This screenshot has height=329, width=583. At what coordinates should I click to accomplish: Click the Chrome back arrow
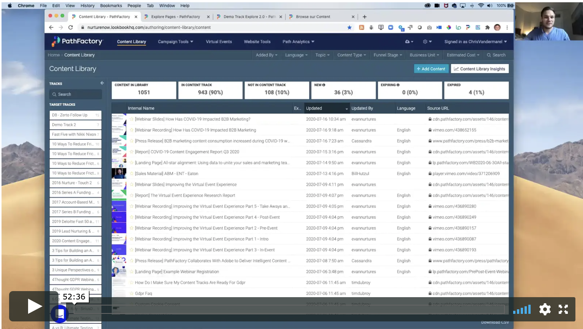[51, 27]
